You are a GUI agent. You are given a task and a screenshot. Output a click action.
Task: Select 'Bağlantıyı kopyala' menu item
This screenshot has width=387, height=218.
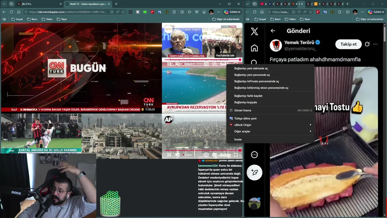pyautogui.click(x=270, y=102)
